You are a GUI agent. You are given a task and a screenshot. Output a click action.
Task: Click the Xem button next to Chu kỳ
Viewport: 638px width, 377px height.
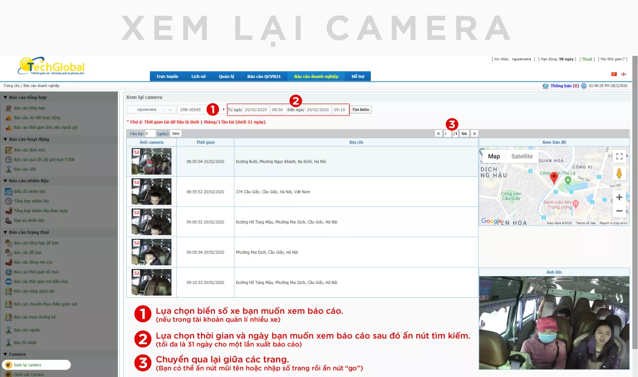tap(176, 133)
